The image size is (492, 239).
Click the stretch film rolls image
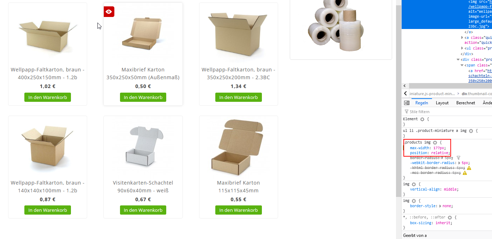pos(335,25)
